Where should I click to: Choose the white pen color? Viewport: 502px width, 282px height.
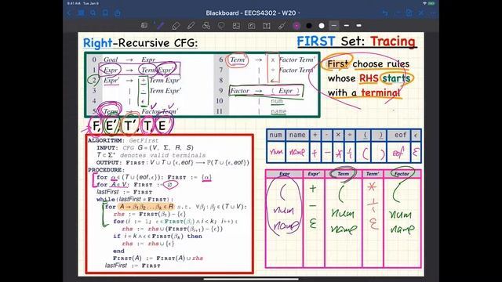point(322,26)
